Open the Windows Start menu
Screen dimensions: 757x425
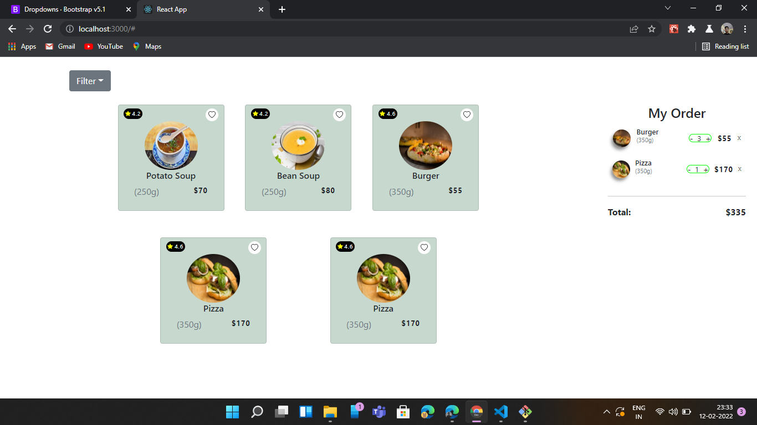[232, 412]
